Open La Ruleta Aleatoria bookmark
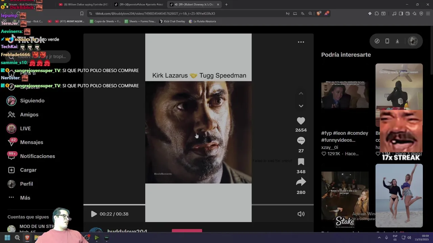This screenshot has width=433, height=243. pos(202,21)
